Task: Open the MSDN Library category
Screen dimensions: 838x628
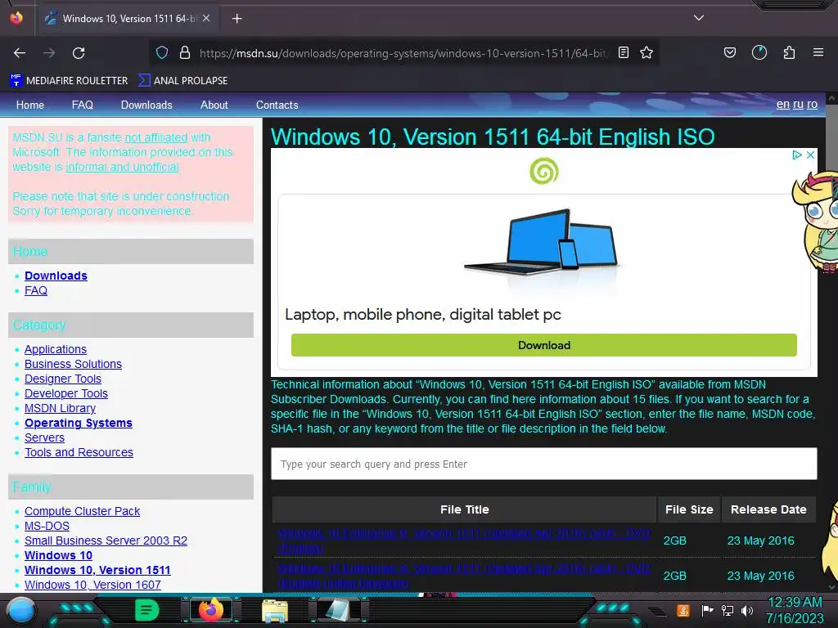Action: (x=60, y=409)
